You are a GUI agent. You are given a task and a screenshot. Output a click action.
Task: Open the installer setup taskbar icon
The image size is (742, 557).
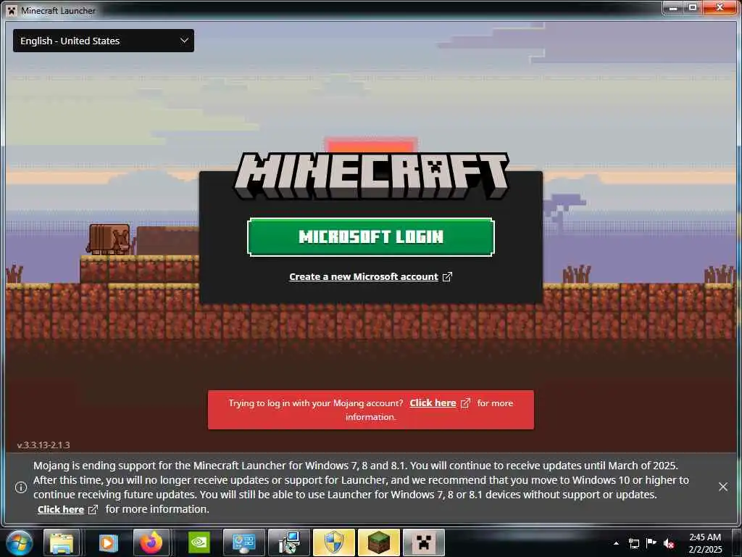[x=288, y=542]
